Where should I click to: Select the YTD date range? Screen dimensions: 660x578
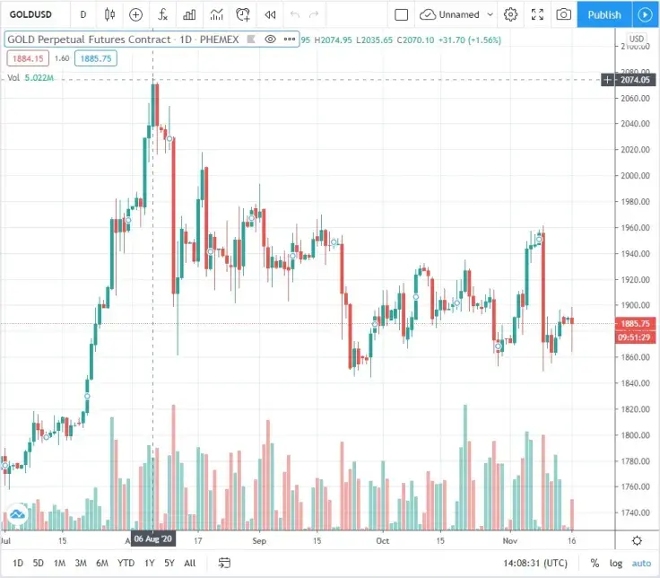pyautogui.click(x=126, y=564)
